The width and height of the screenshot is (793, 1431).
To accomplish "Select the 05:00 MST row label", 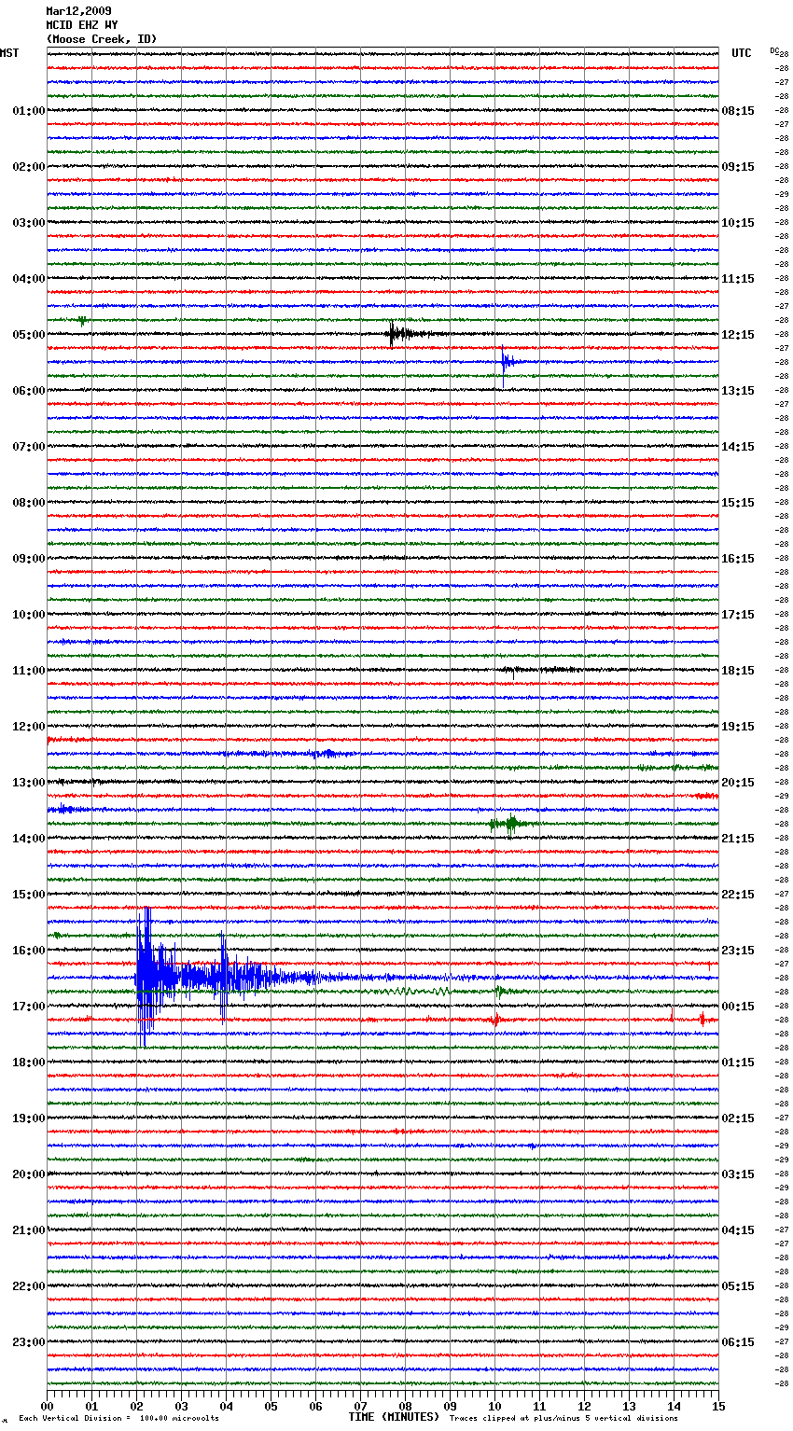I will point(29,335).
